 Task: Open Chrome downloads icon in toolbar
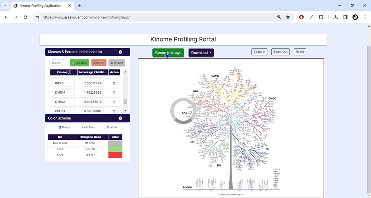point(335,17)
